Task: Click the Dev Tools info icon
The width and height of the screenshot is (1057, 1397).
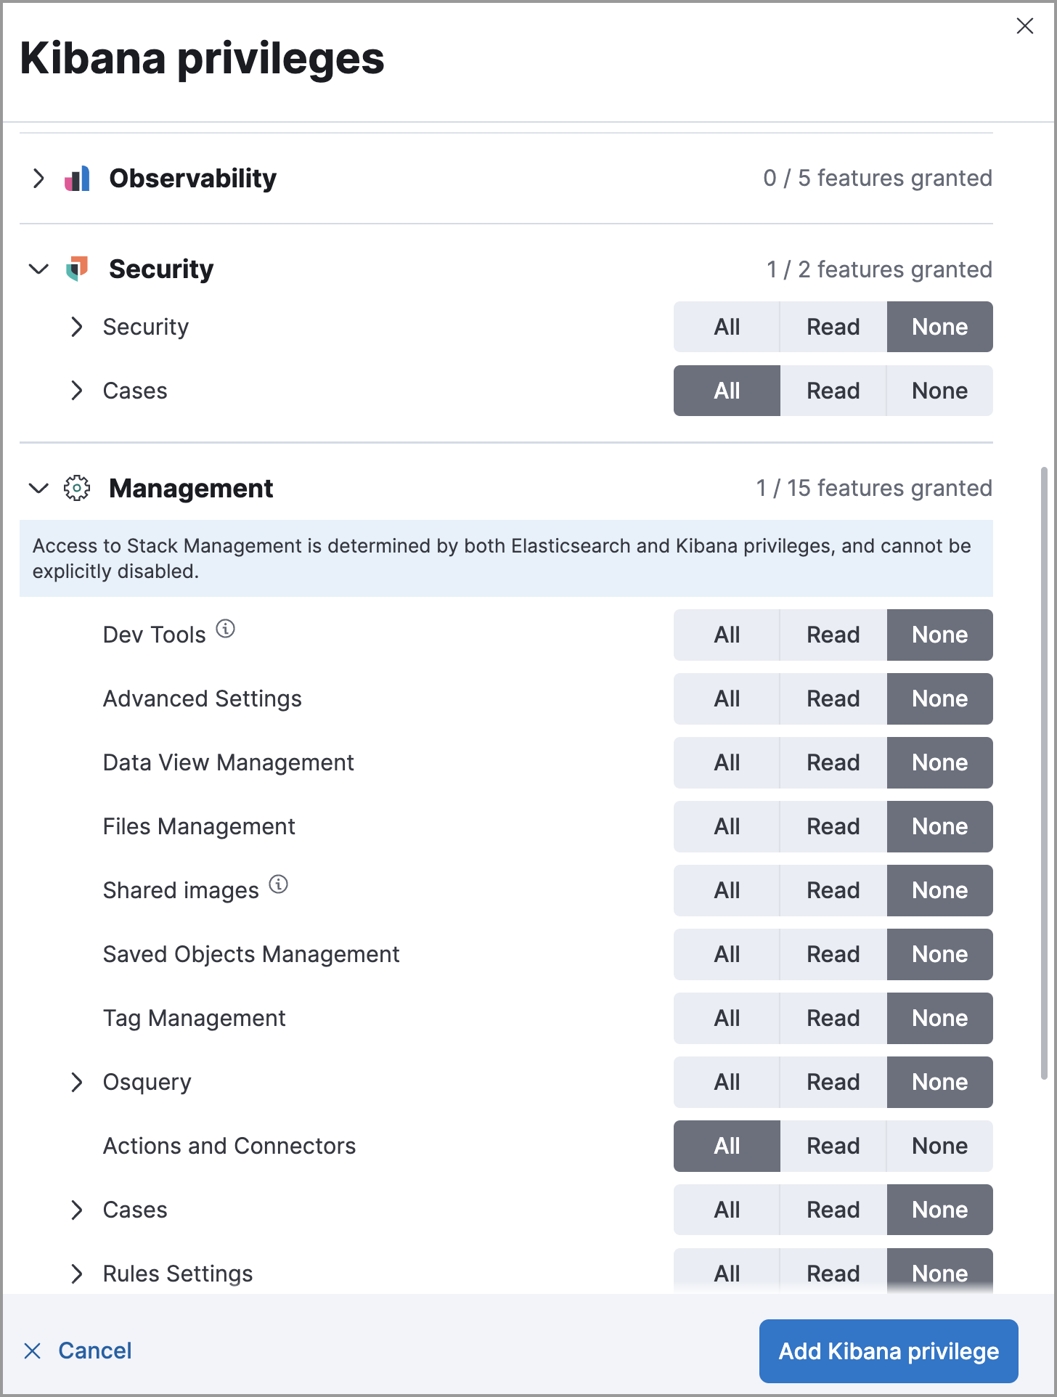Action: pyautogui.click(x=226, y=629)
